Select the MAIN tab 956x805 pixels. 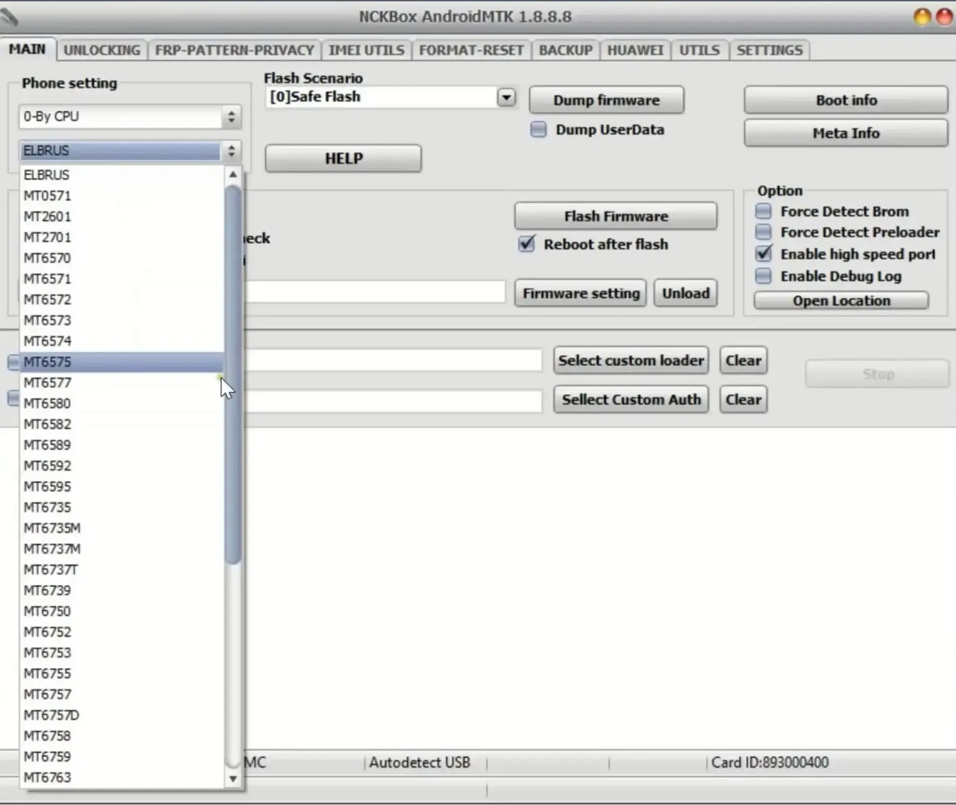tap(27, 49)
